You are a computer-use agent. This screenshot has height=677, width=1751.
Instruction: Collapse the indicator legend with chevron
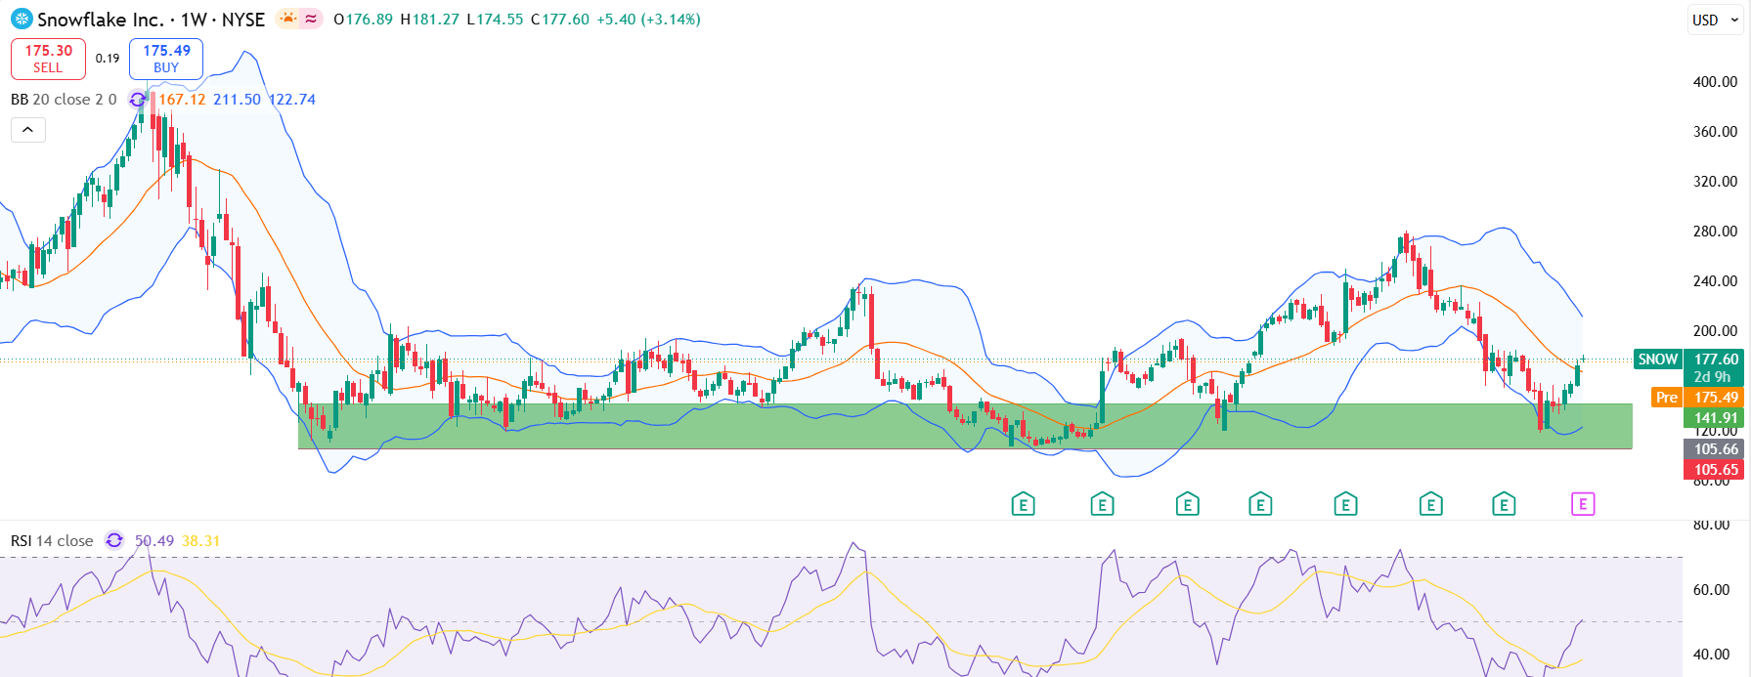click(28, 130)
